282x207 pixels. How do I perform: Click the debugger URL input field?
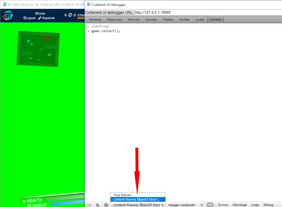pyautogui.click(x=207, y=12)
